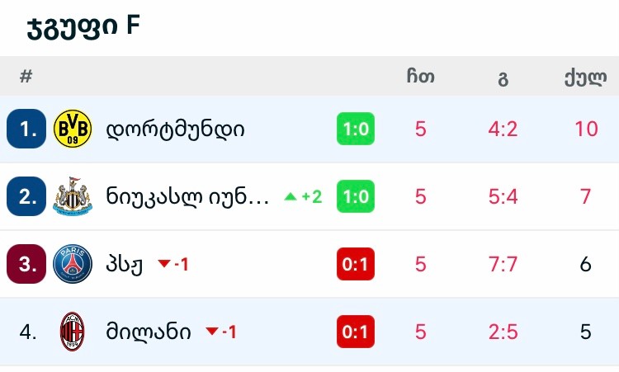Click the Borussia Dortmund club crest
The width and height of the screenshot is (619, 372).
73,129
